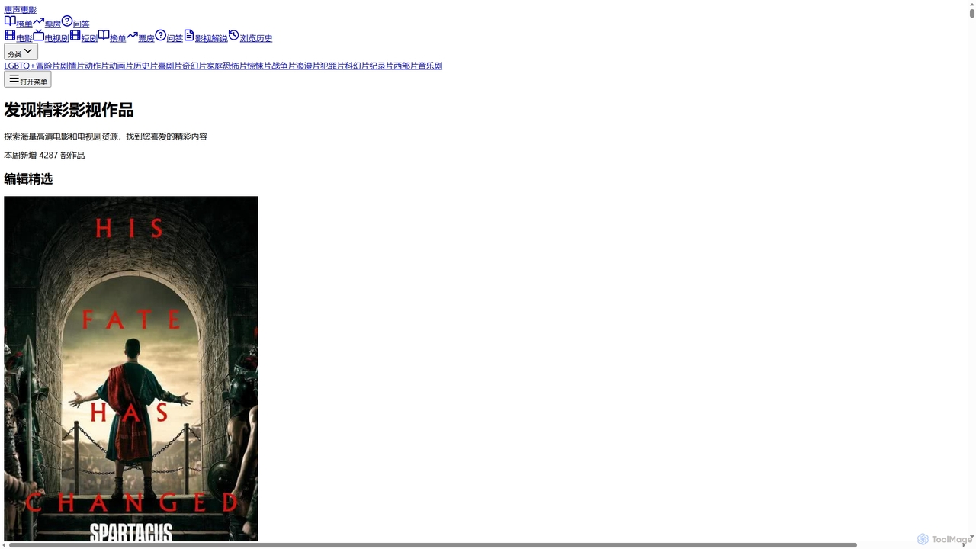This screenshot has height=549, width=976.
Task: Select the 动画片 genre link
Action: click(121, 66)
